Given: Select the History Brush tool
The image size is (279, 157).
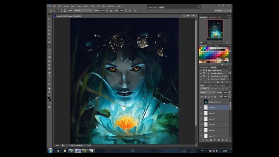Looking at the screenshot, I should pos(49,54).
